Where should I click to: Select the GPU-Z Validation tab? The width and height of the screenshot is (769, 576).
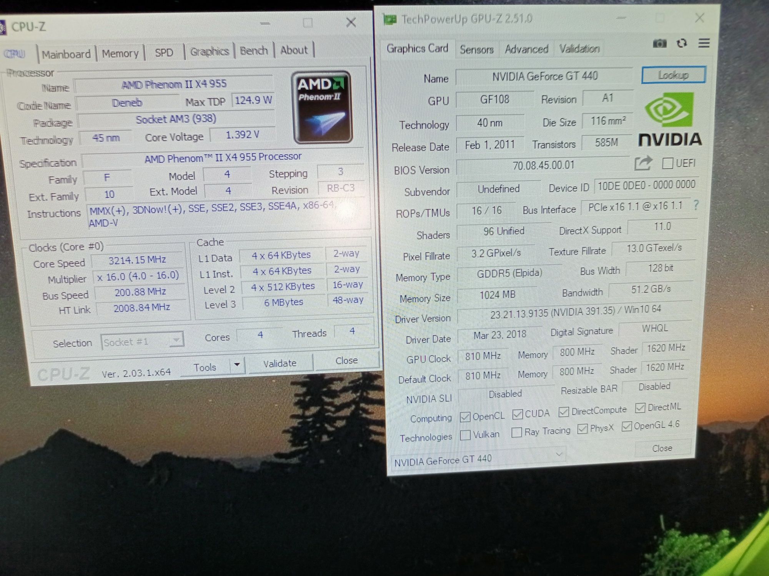point(579,48)
